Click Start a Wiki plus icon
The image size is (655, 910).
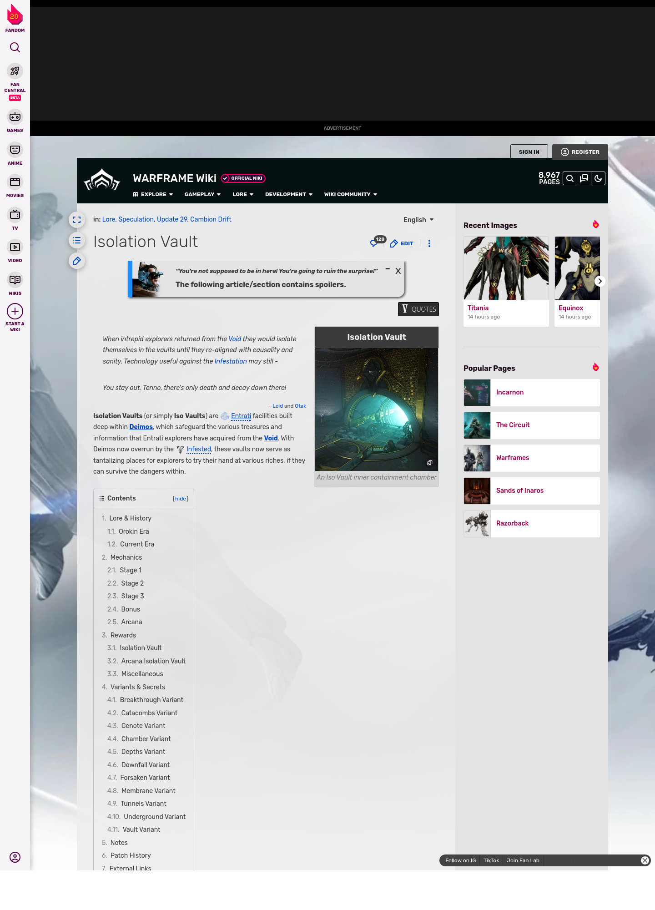(x=15, y=311)
